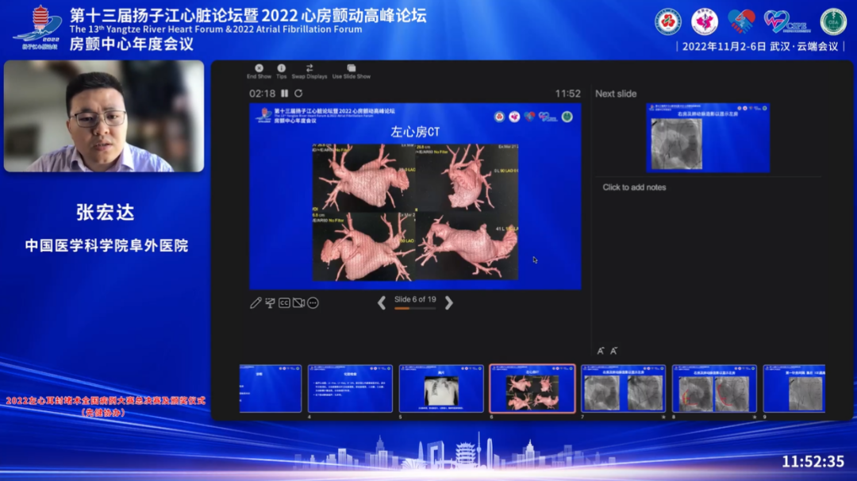Click the black screen easel icon
Viewport: 857px width, 481px height.
pyautogui.click(x=270, y=303)
